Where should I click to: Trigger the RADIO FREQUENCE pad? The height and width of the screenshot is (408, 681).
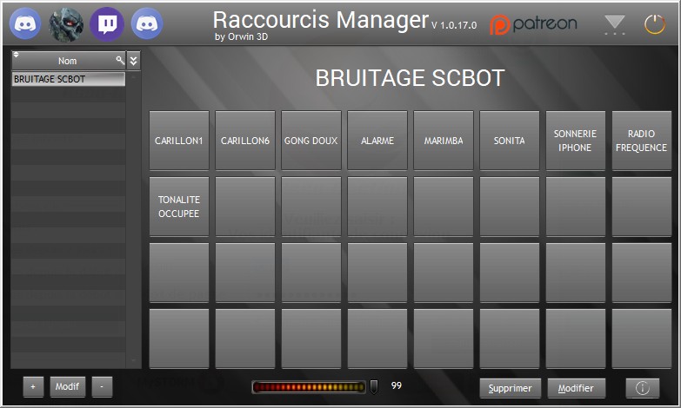642,141
